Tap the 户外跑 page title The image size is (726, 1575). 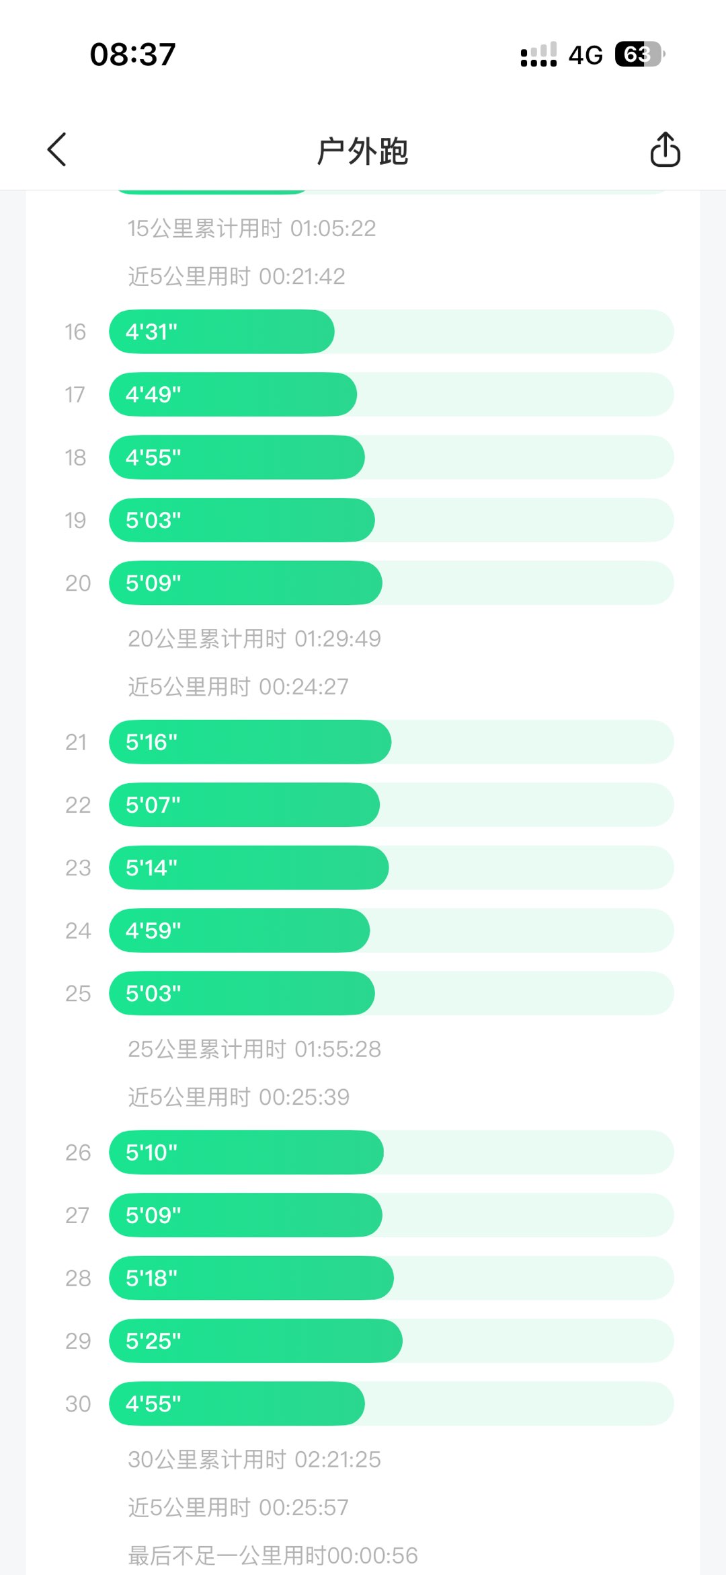(x=363, y=151)
